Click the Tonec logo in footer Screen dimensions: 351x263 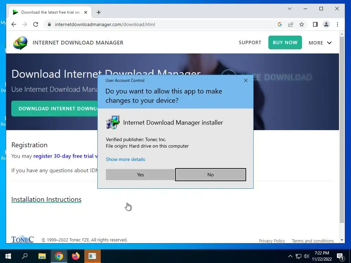(22, 239)
